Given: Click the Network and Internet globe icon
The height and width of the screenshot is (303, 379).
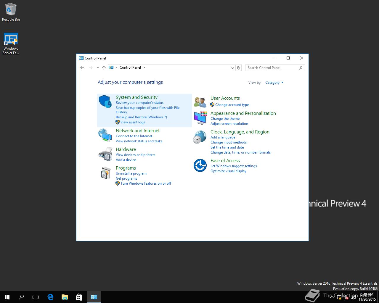Looking at the screenshot, I should coord(105,135).
